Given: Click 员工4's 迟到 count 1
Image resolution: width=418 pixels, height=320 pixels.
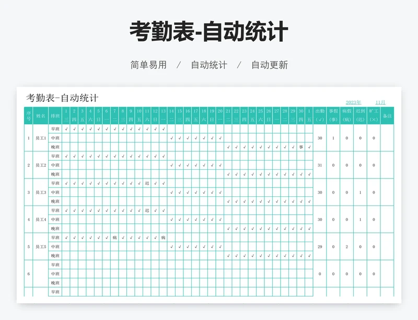Looking at the screenshot, I should (360, 220).
